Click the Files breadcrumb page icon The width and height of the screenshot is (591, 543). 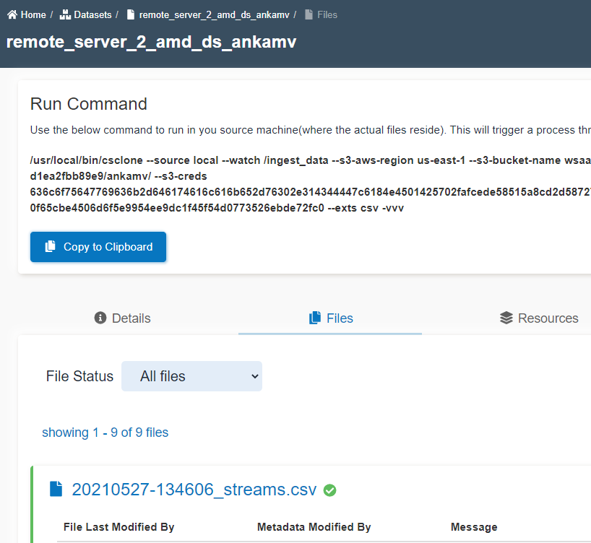[309, 14]
